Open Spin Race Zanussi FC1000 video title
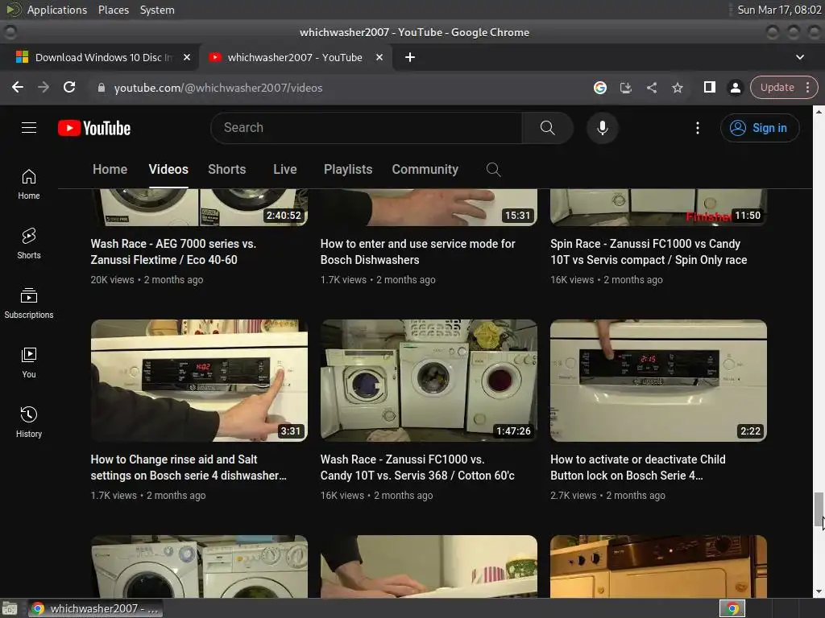The height and width of the screenshot is (618, 825). click(x=649, y=252)
